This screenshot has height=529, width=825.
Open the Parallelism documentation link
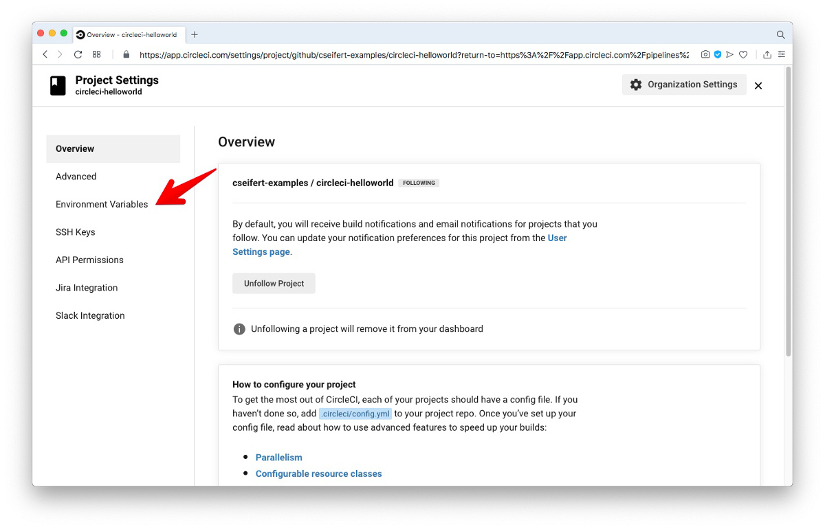pyautogui.click(x=279, y=457)
